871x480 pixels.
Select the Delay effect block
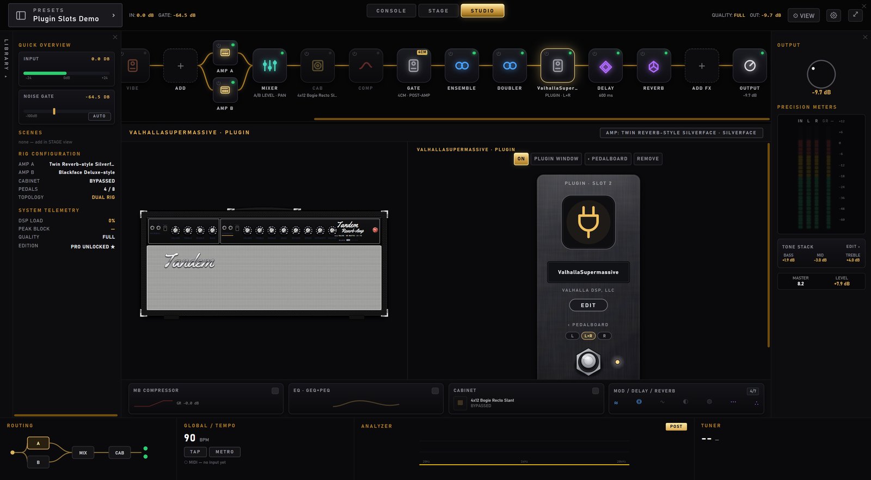(x=605, y=66)
